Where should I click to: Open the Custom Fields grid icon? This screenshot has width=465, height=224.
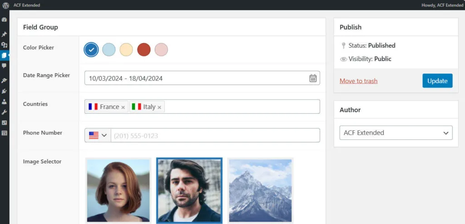[4, 133]
